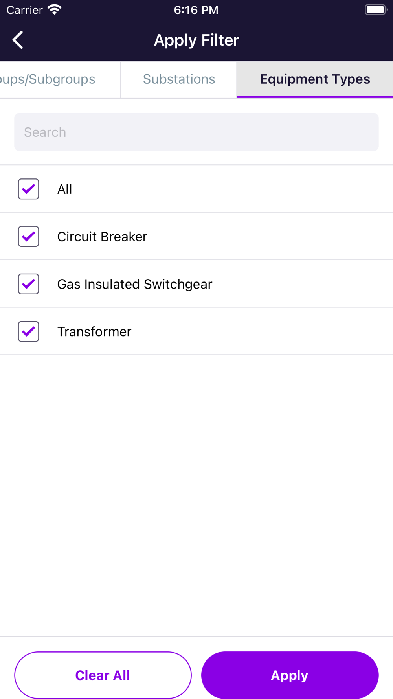The image size is (393, 699).
Task: Tap the Transformer row label
Action: tap(94, 331)
